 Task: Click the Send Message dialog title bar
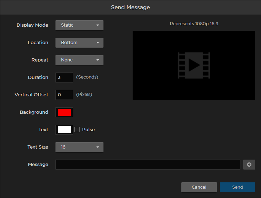pyautogui.click(x=130, y=7)
